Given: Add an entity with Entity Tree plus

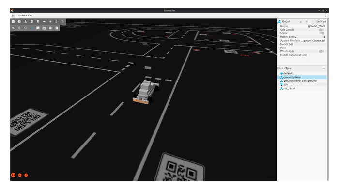Looking at the screenshot, I should coord(324,68).
